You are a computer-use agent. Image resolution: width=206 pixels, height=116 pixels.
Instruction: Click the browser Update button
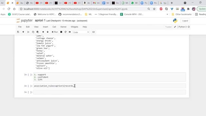[x=201, y=9]
